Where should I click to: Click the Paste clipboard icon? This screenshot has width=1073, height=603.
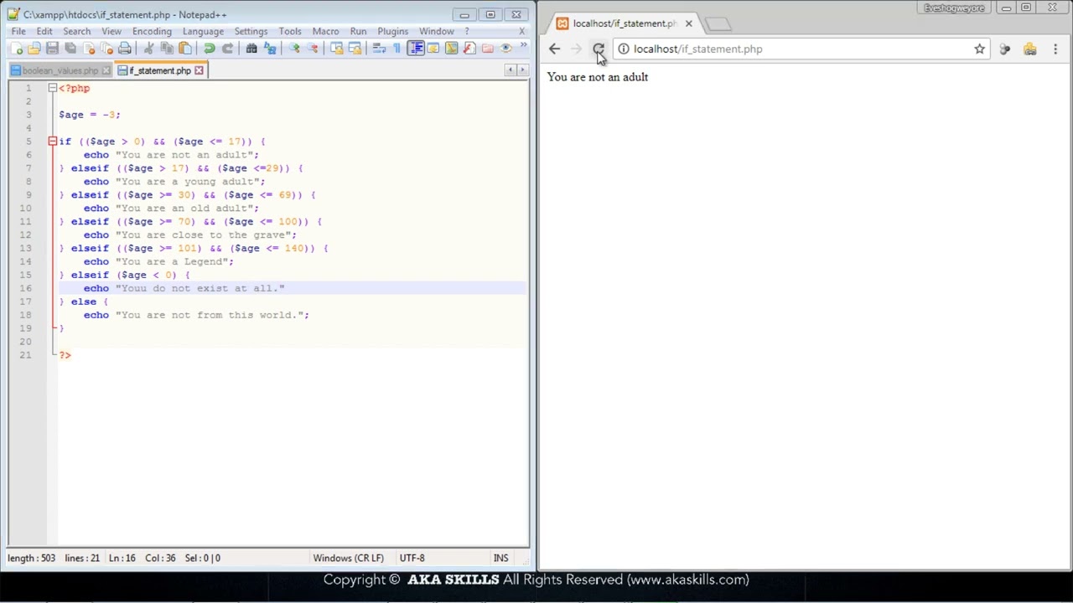[x=185, y=49]
